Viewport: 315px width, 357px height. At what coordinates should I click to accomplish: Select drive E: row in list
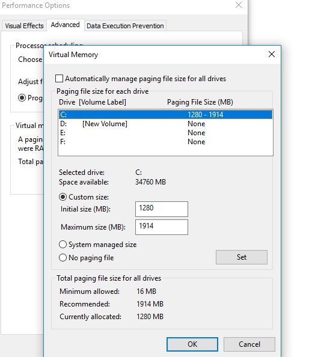tap(165, 133)
